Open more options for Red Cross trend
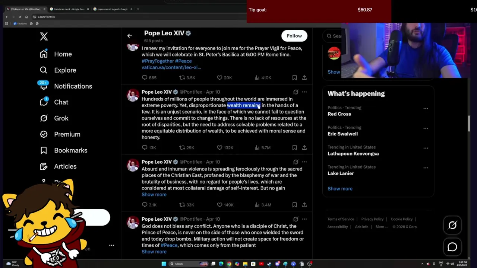Viewport: 477px width, 268px height. [x=426, y=108]
